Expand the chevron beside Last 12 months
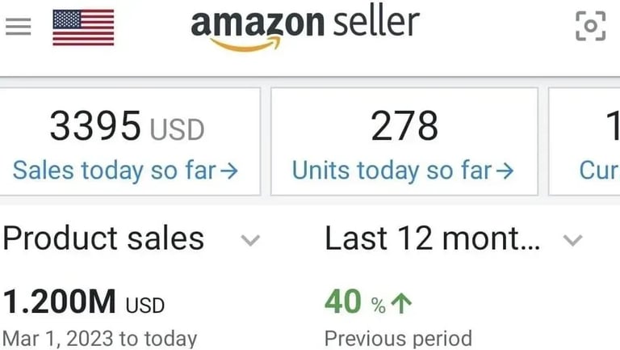The width and height of the screenshot is (620, 350). coord(572,240)
